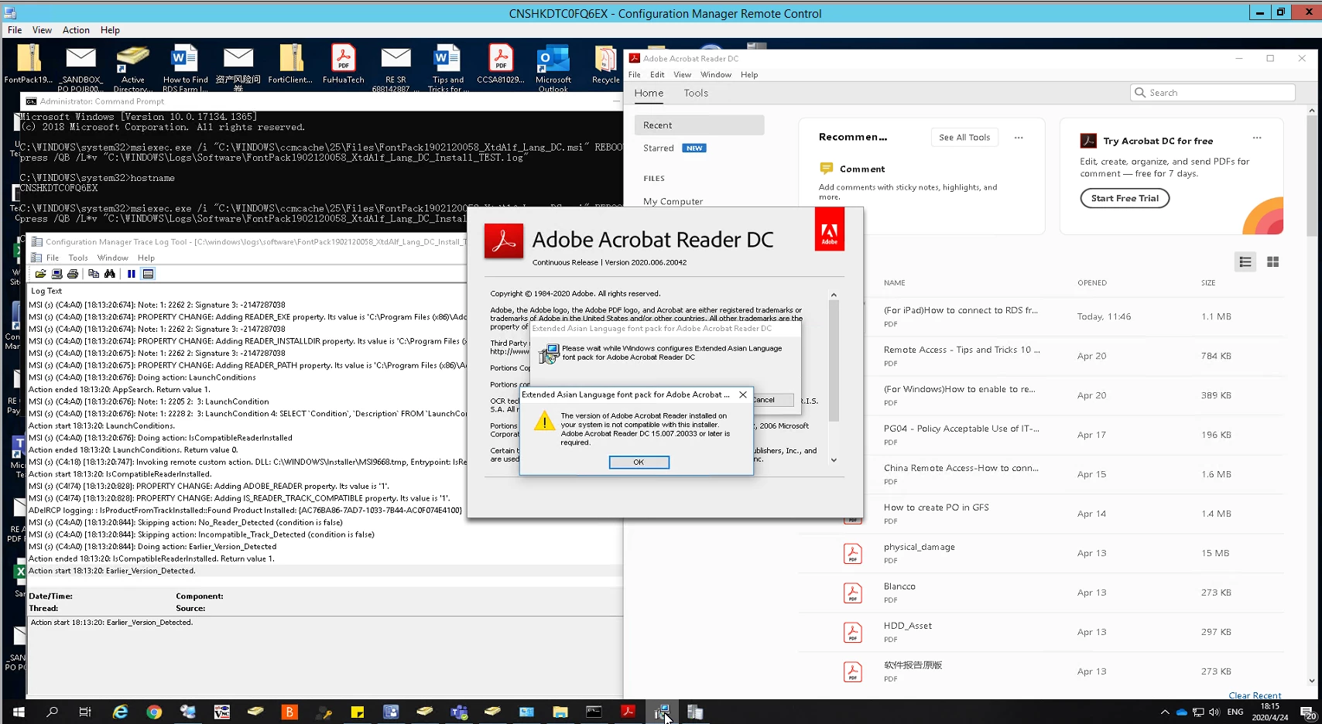Click Find binoculars icon in Trace Log Tool

pos(110,274)
